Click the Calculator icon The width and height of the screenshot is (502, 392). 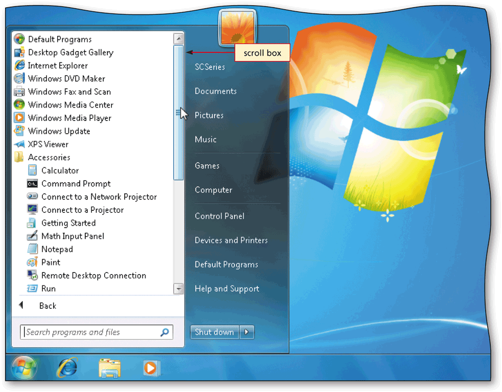tap(32, 170)
